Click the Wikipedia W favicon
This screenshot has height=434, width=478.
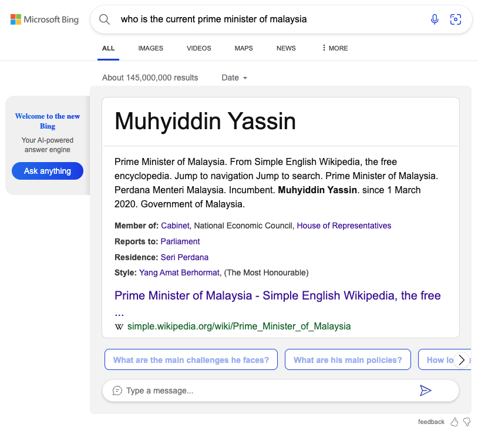[119, 327]
